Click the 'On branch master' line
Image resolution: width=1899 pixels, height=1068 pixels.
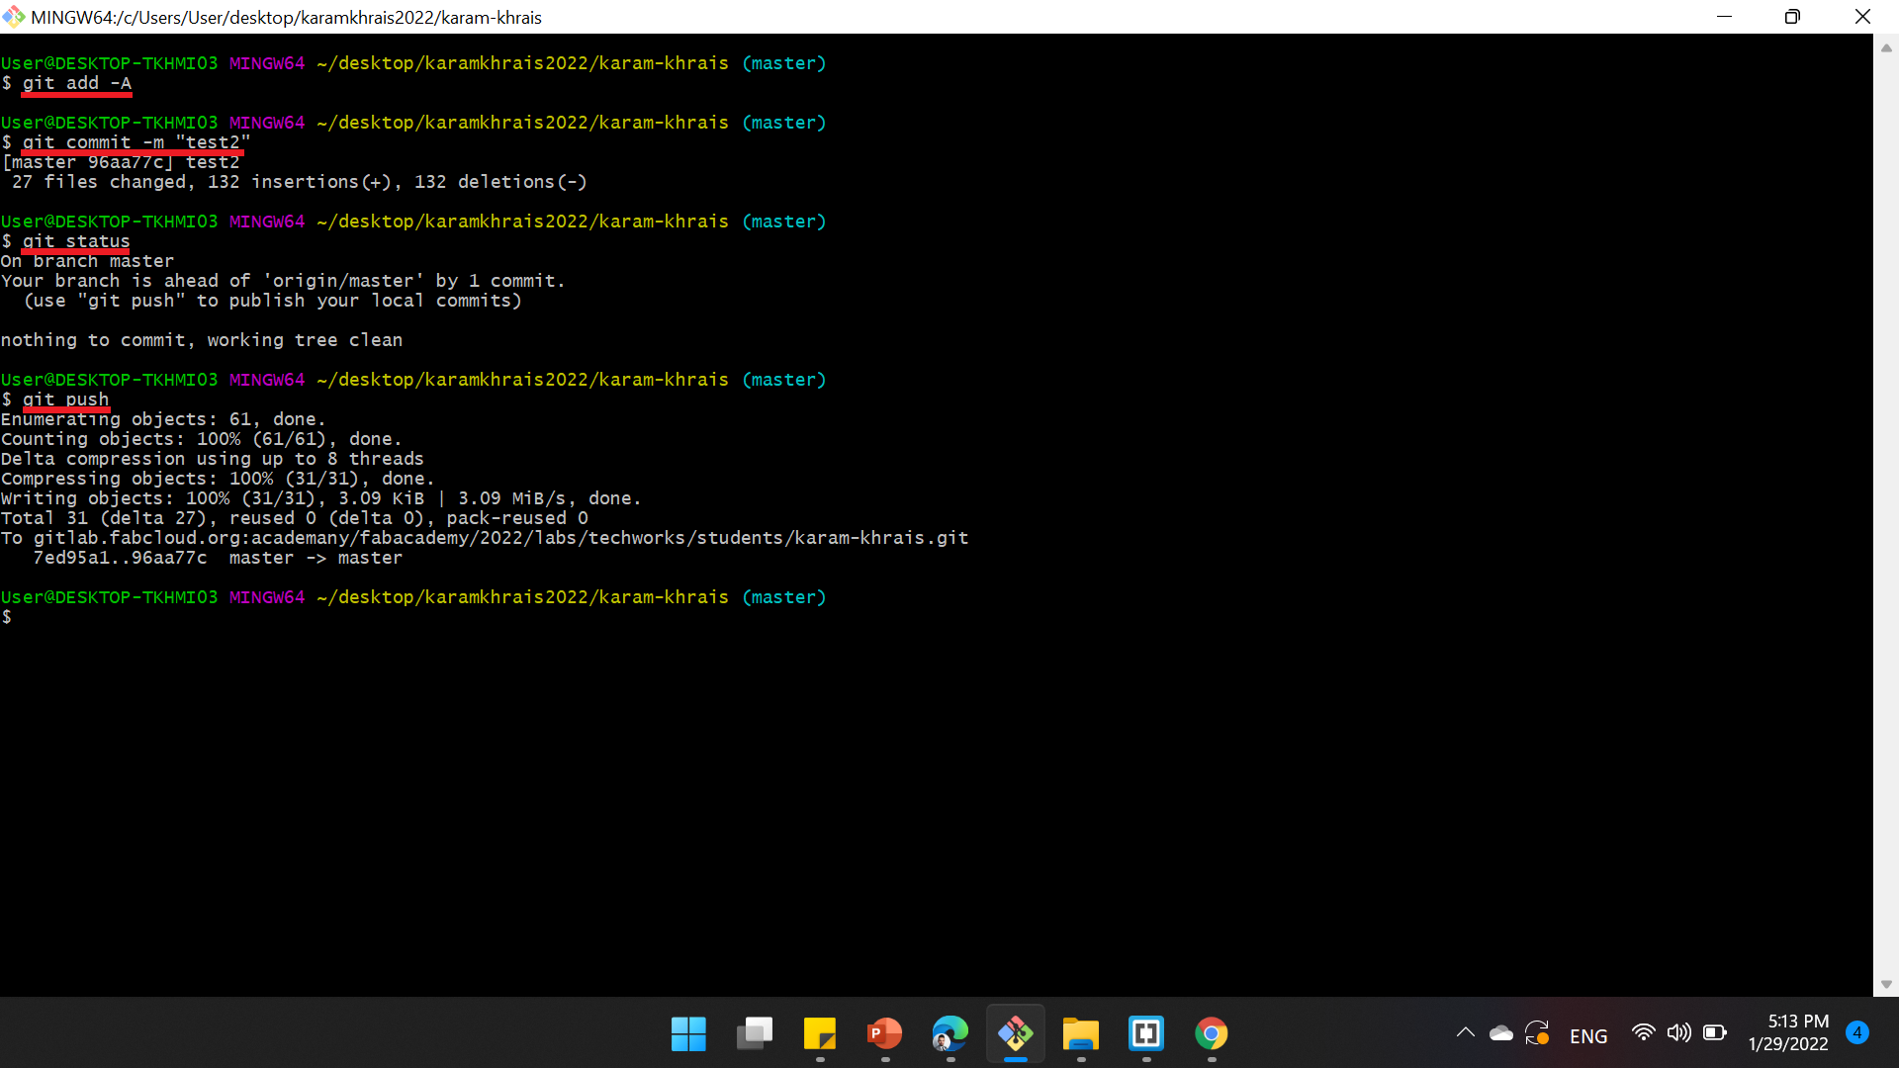(x=87, y=261)
